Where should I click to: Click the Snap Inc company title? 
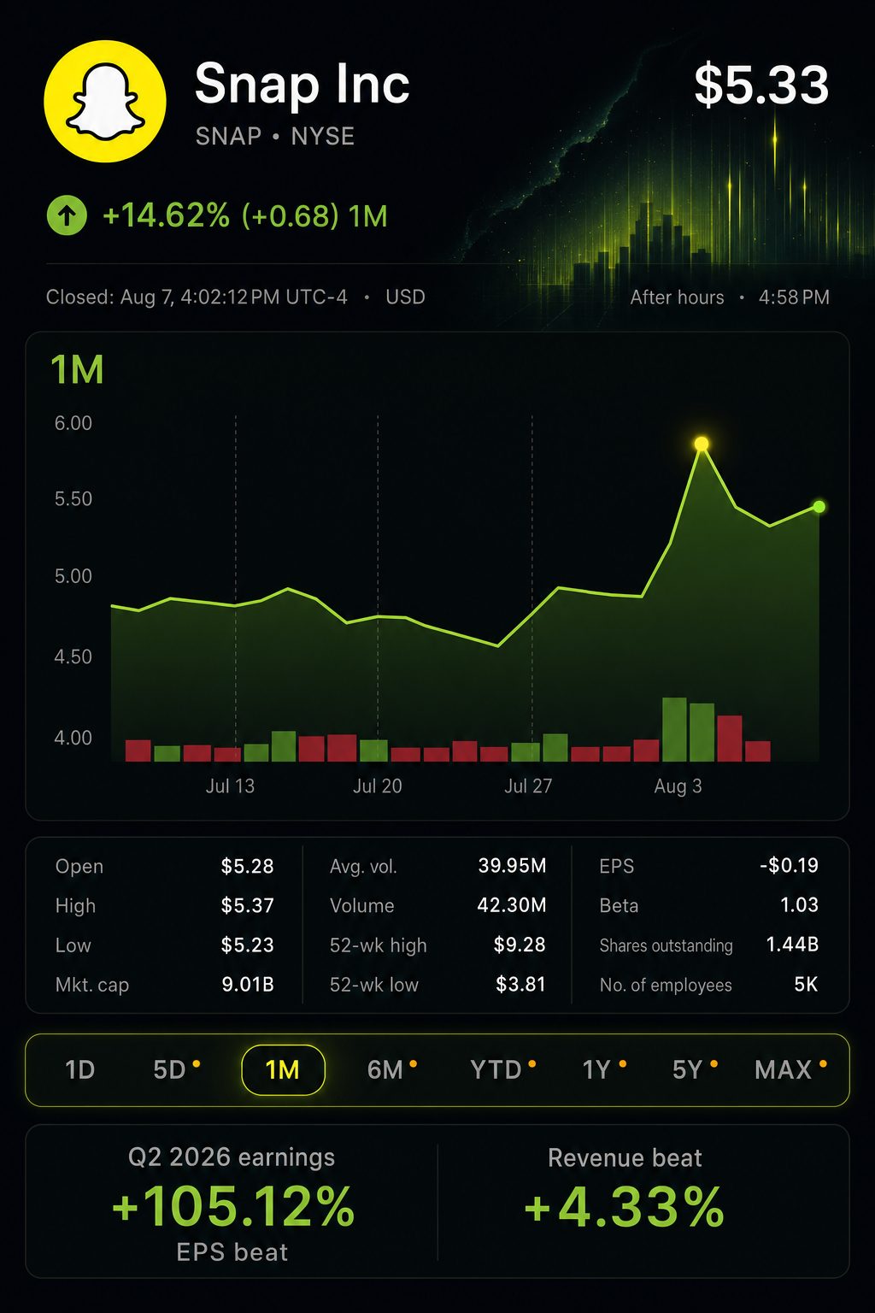click(302, 84)
